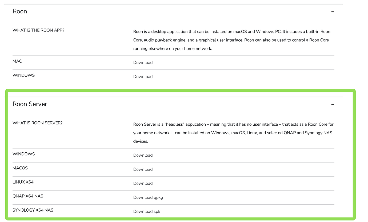
Task: Click the minus icon beside Roon Server
Action: coord(332,104)
